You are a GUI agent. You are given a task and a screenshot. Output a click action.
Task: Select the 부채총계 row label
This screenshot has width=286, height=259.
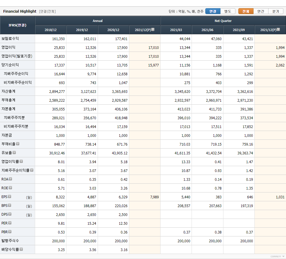(x=8, y=100)
